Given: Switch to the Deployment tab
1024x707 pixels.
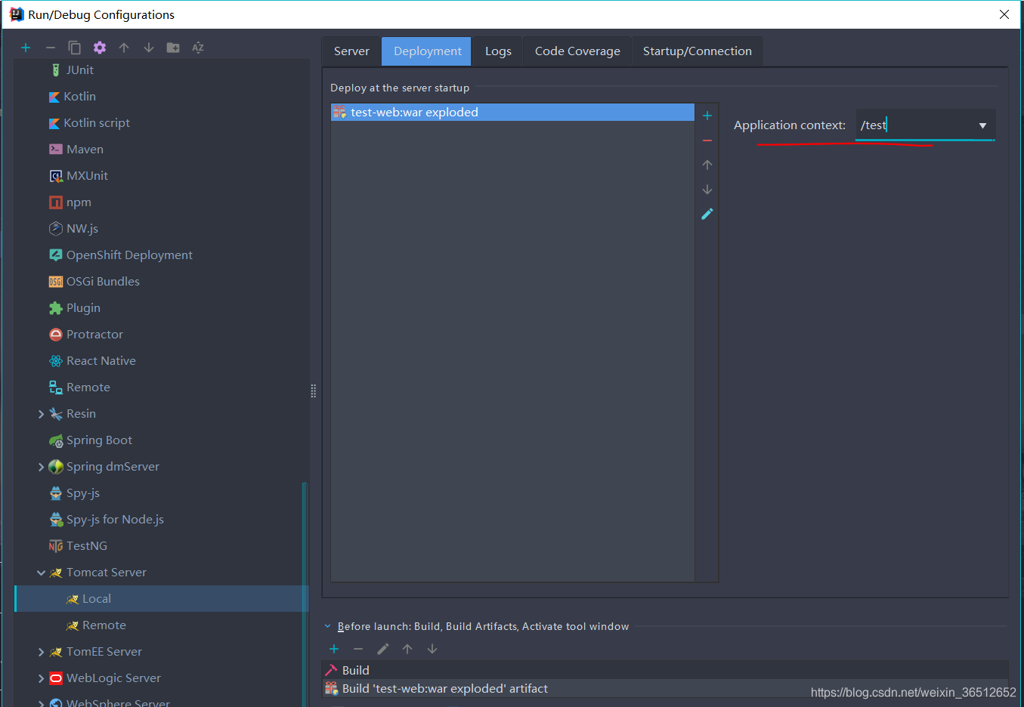Looking at the screenshot, I should [427, 51].
